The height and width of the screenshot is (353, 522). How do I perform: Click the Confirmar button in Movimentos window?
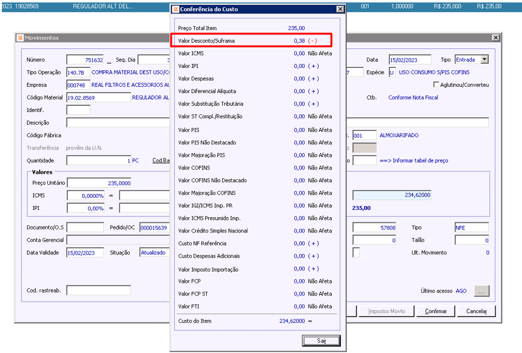(436, 311)
